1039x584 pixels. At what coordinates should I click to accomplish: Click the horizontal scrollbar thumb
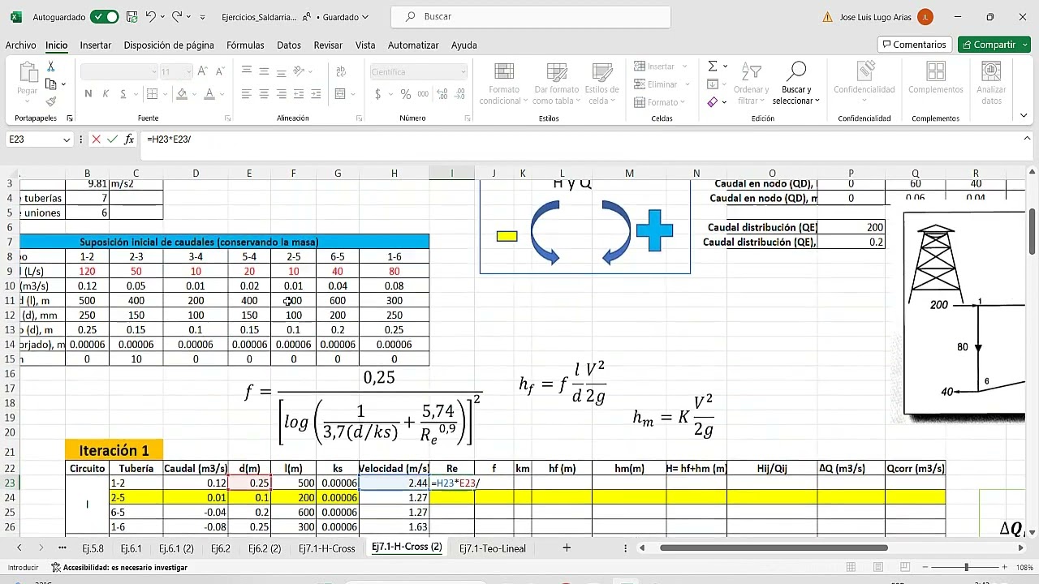(x=774, y=548)
